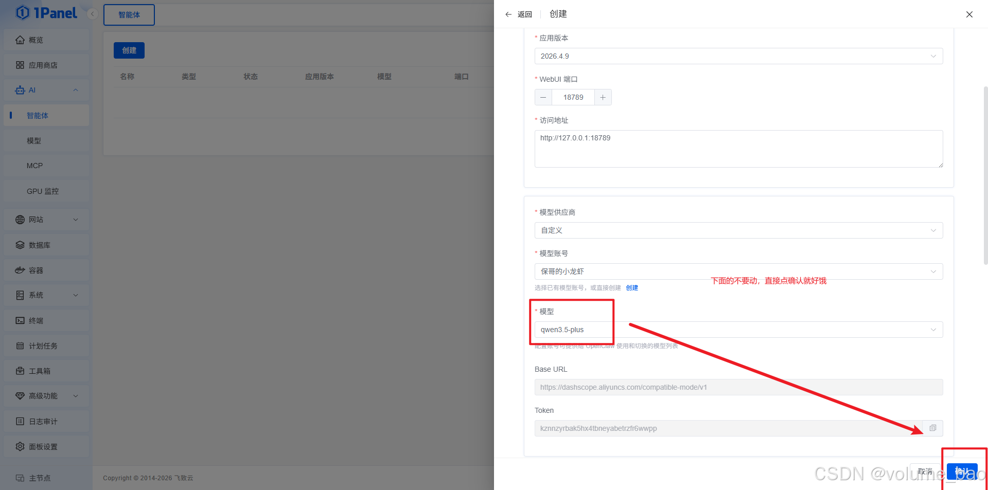Viewport: 988px width, 490px height.
Task: Open 数据库 in the sidebar
Action: pyautogui.click(x=46, y=245)
